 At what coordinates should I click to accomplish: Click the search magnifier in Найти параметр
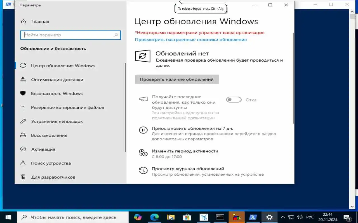coord(116,35)
